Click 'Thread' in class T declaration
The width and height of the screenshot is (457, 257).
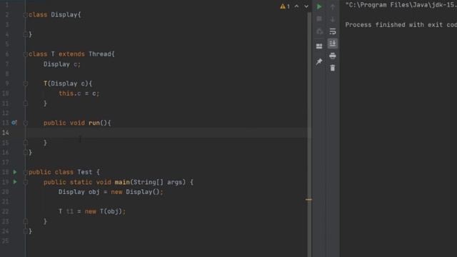100,54
